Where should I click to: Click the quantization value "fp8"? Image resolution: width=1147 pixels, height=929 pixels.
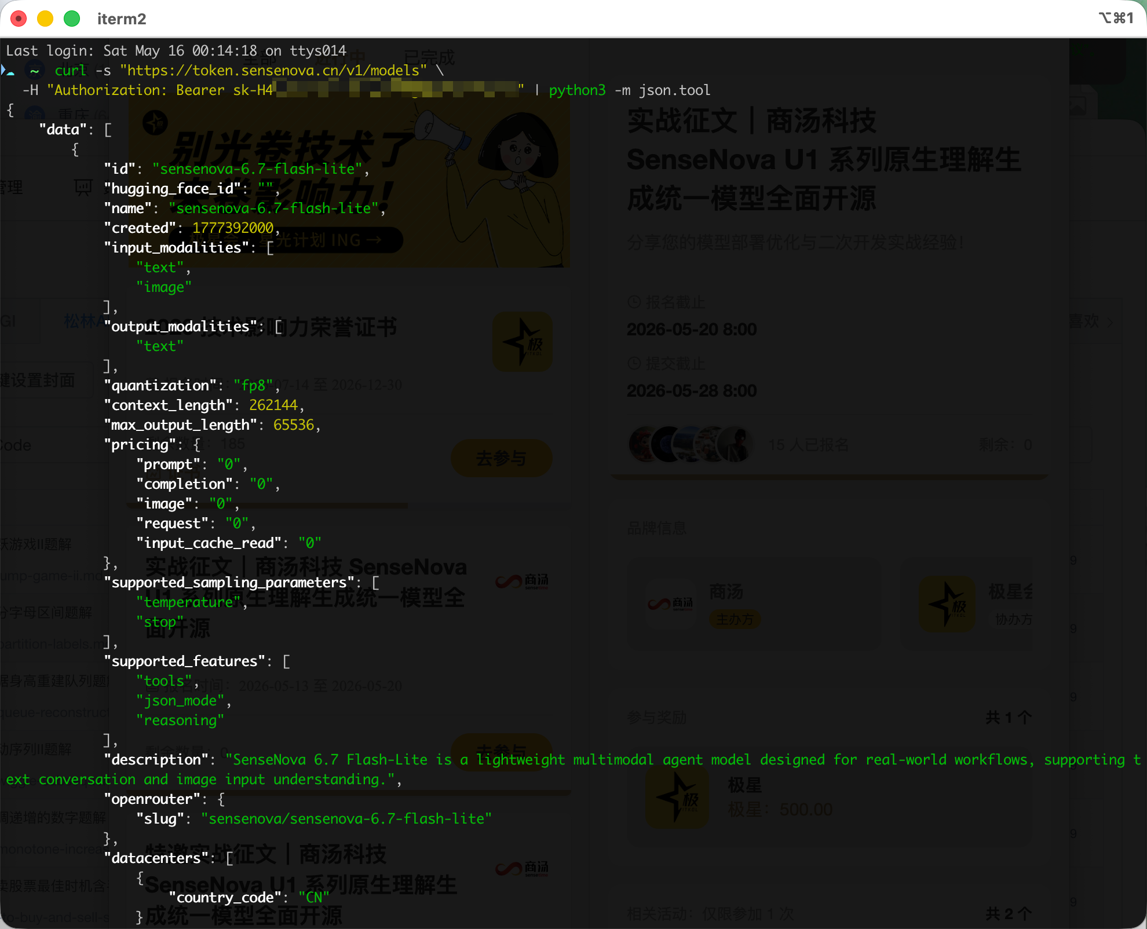click(253, 386)
